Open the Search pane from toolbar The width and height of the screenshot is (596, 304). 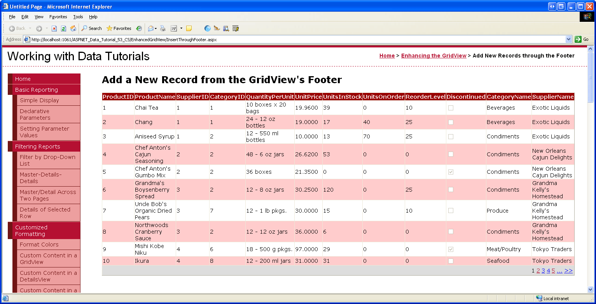(91, 28)
